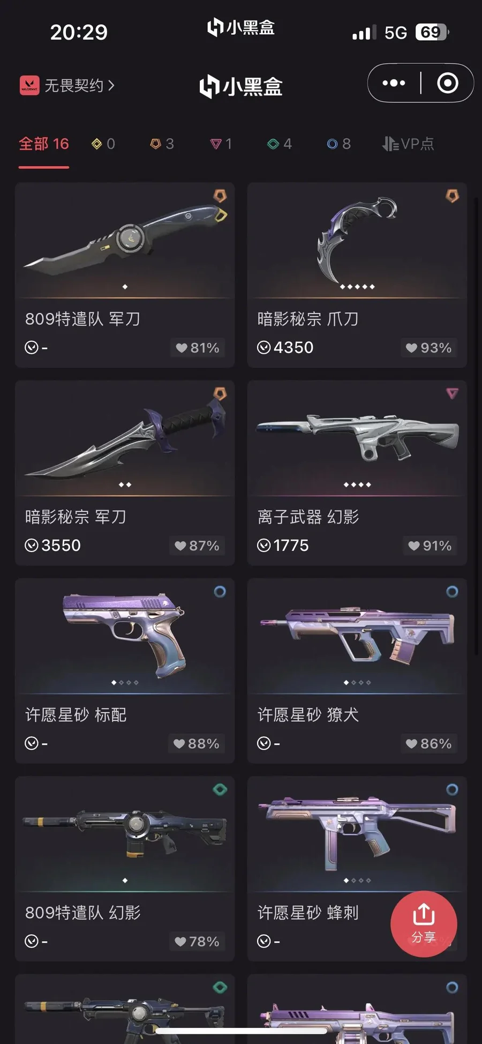This screenshot has width=482, height=1044.
Task: Tap heart 81% on 809特遣队 军刀
Action: [197, 348]
